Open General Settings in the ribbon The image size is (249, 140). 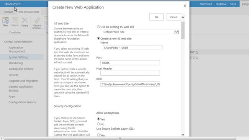coord(37,23)
